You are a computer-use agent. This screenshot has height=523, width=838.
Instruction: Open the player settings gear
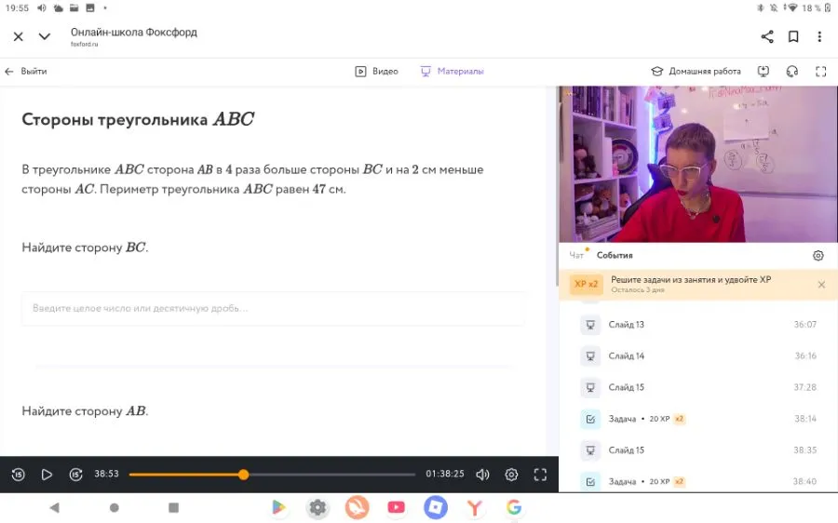[x=511, y=475]
